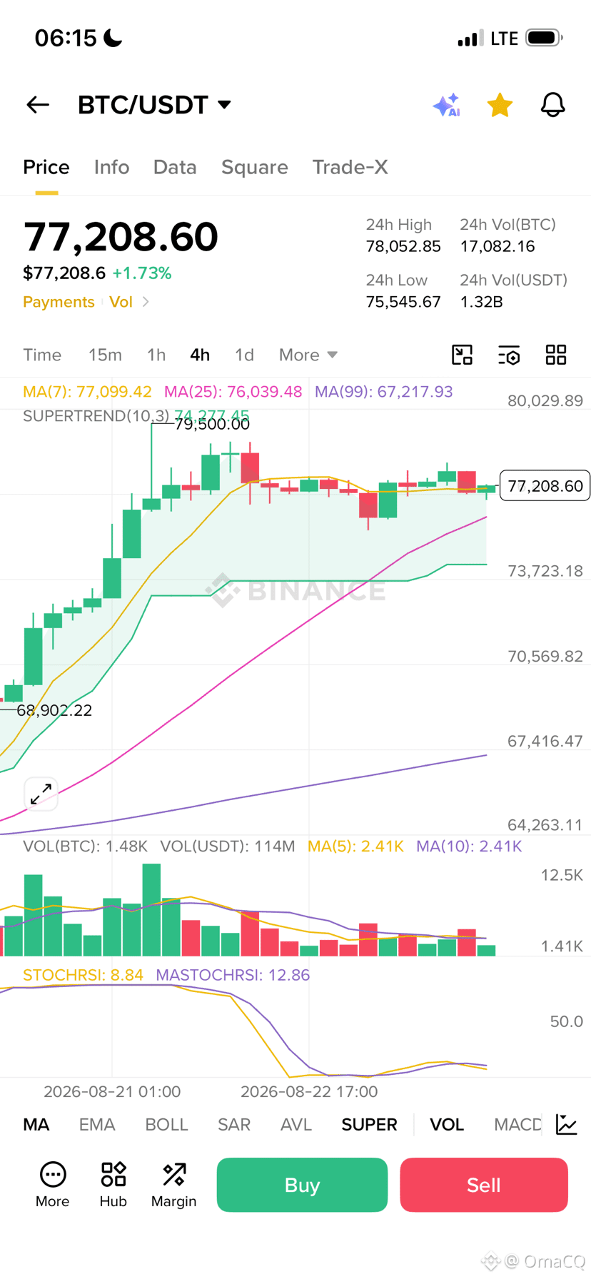591x1279 pixels.
Task: Open the indicator list chart icon
Action: click(567, 1125)
